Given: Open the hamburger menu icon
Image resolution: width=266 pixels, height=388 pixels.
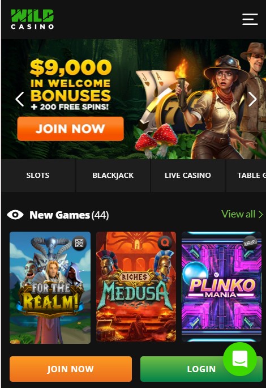Looking at the screenshot, I should coord(250,19).
